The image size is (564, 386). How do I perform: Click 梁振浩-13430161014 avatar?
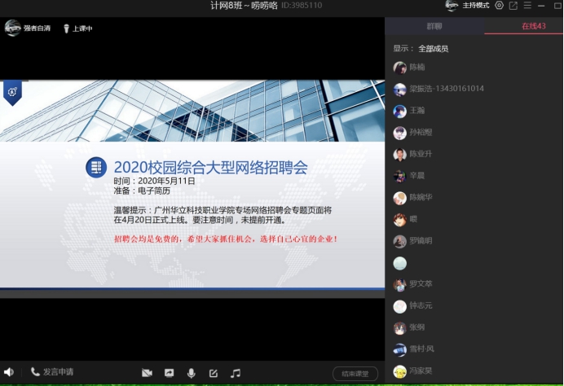point(399,89)
